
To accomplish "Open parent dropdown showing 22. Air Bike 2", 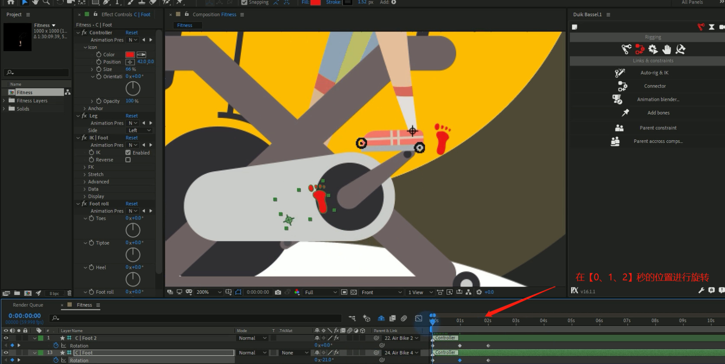I will 400,338.
